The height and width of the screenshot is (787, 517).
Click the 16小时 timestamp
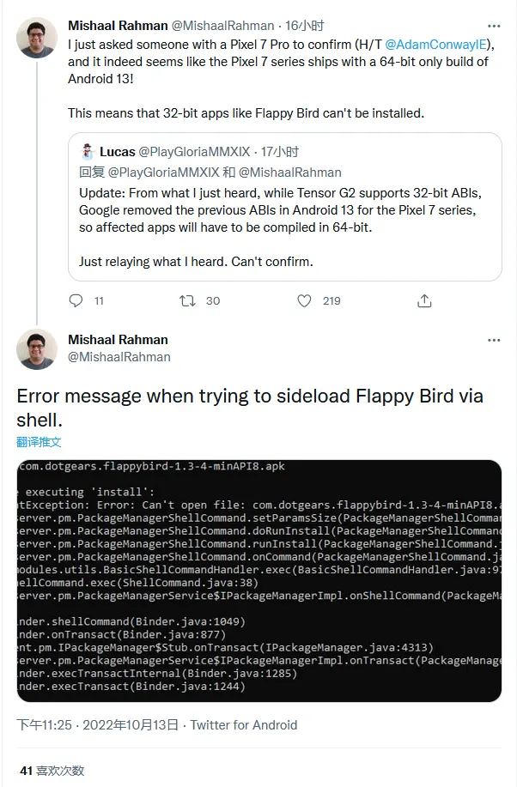(305, 26)
